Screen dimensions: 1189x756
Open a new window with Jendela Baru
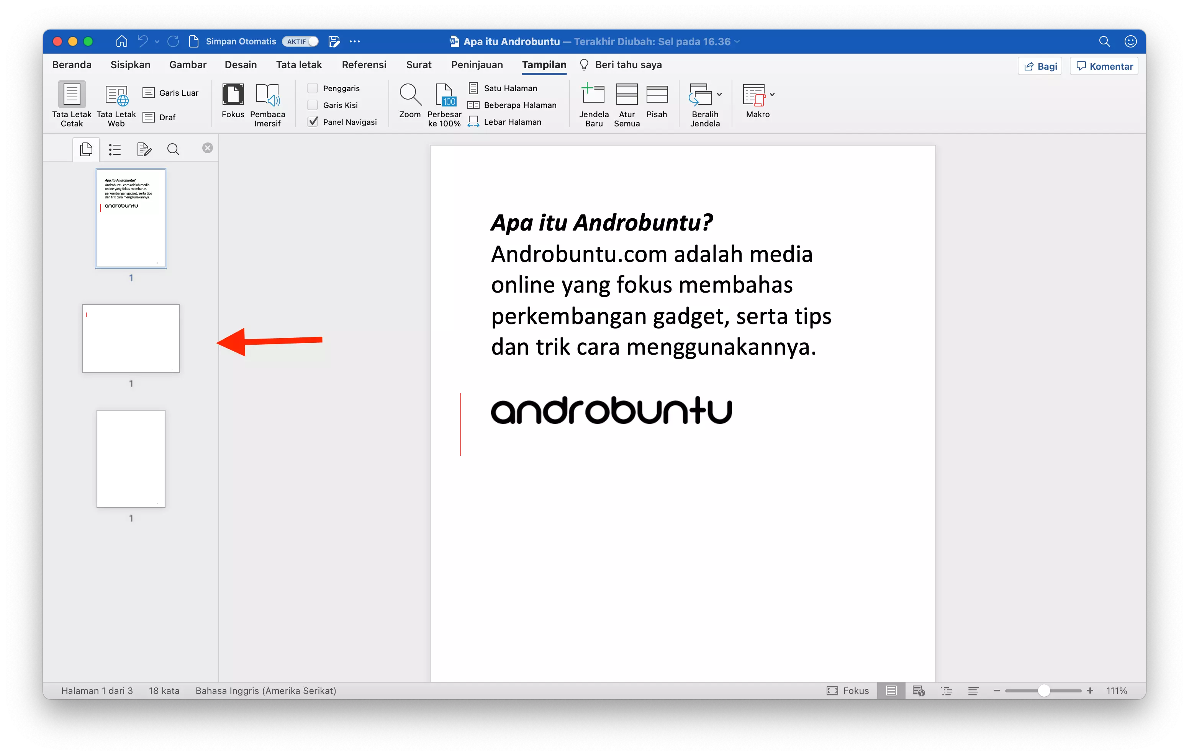[x=593, y=96]
